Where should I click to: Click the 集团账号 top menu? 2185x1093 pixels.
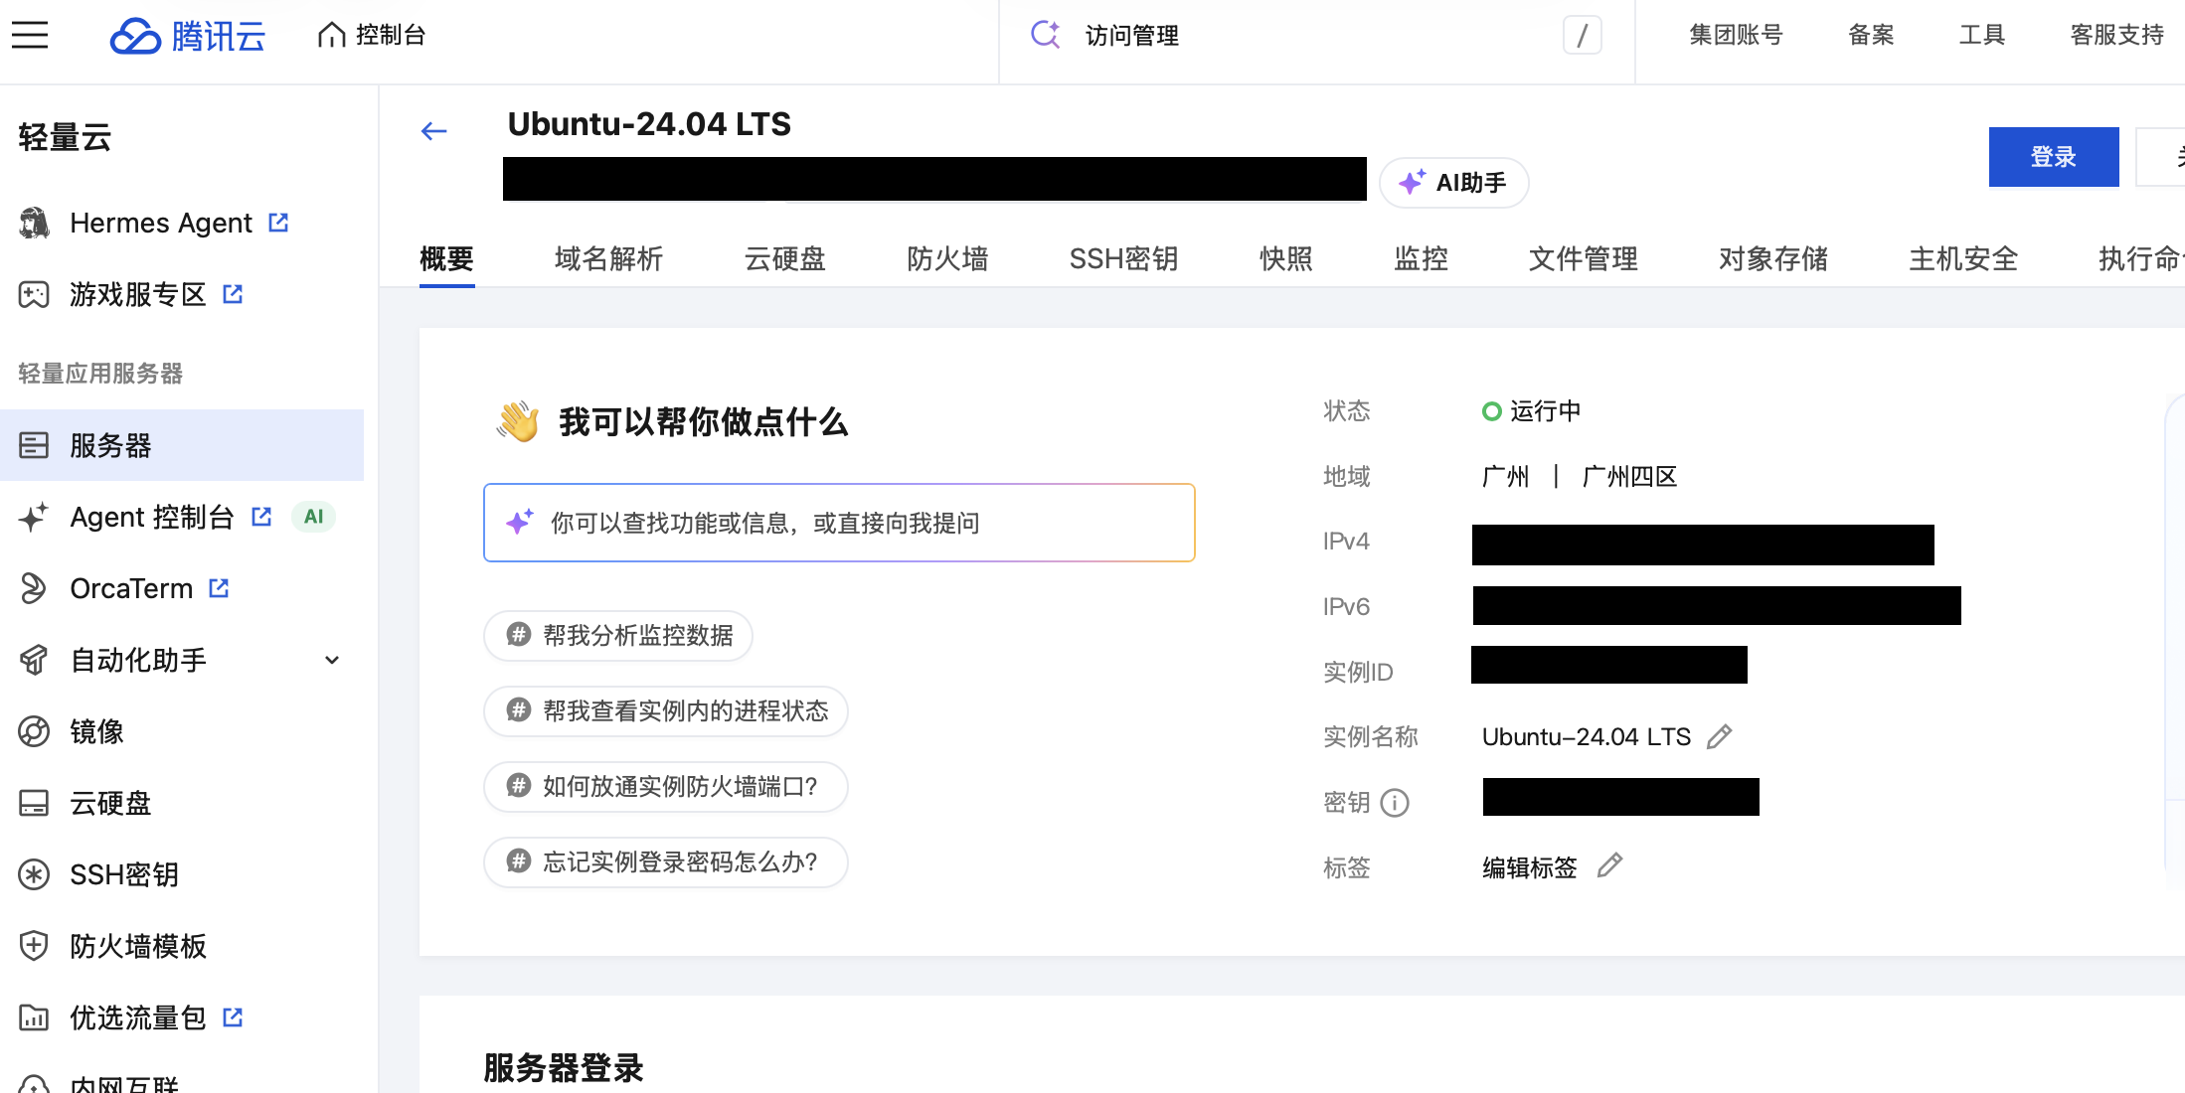pos(1736,35)
